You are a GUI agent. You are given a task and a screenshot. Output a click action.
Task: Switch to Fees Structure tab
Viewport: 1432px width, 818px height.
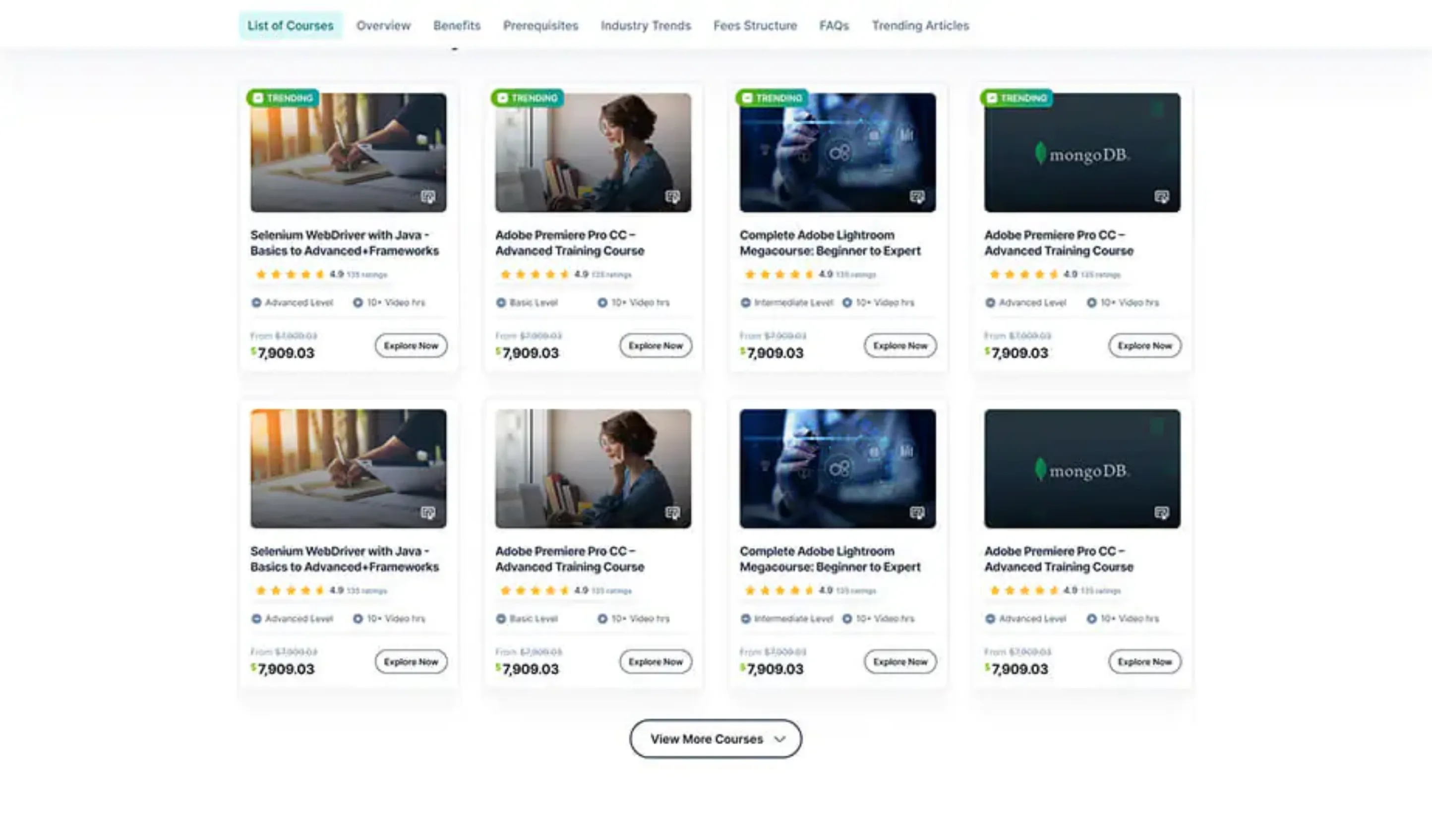point(755,25)
